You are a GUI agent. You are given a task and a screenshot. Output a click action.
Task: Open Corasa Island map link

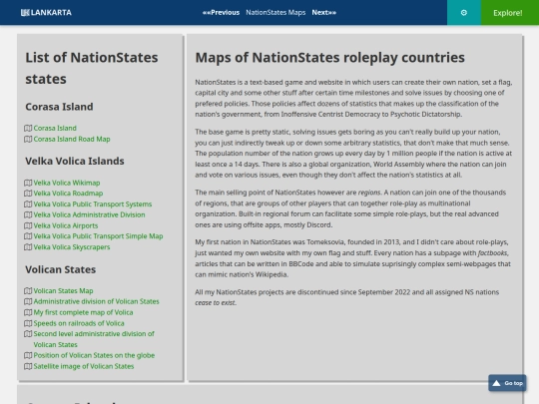[55, 128]
